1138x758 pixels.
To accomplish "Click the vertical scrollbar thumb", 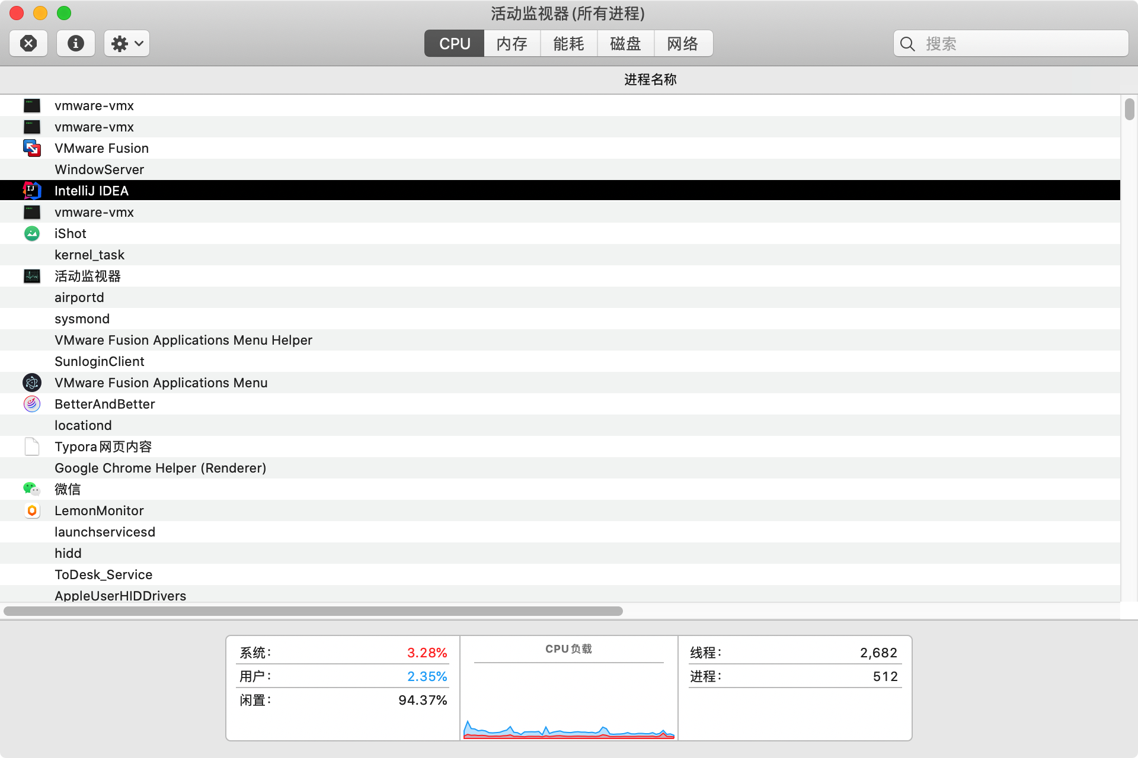I will point(1129,110).
